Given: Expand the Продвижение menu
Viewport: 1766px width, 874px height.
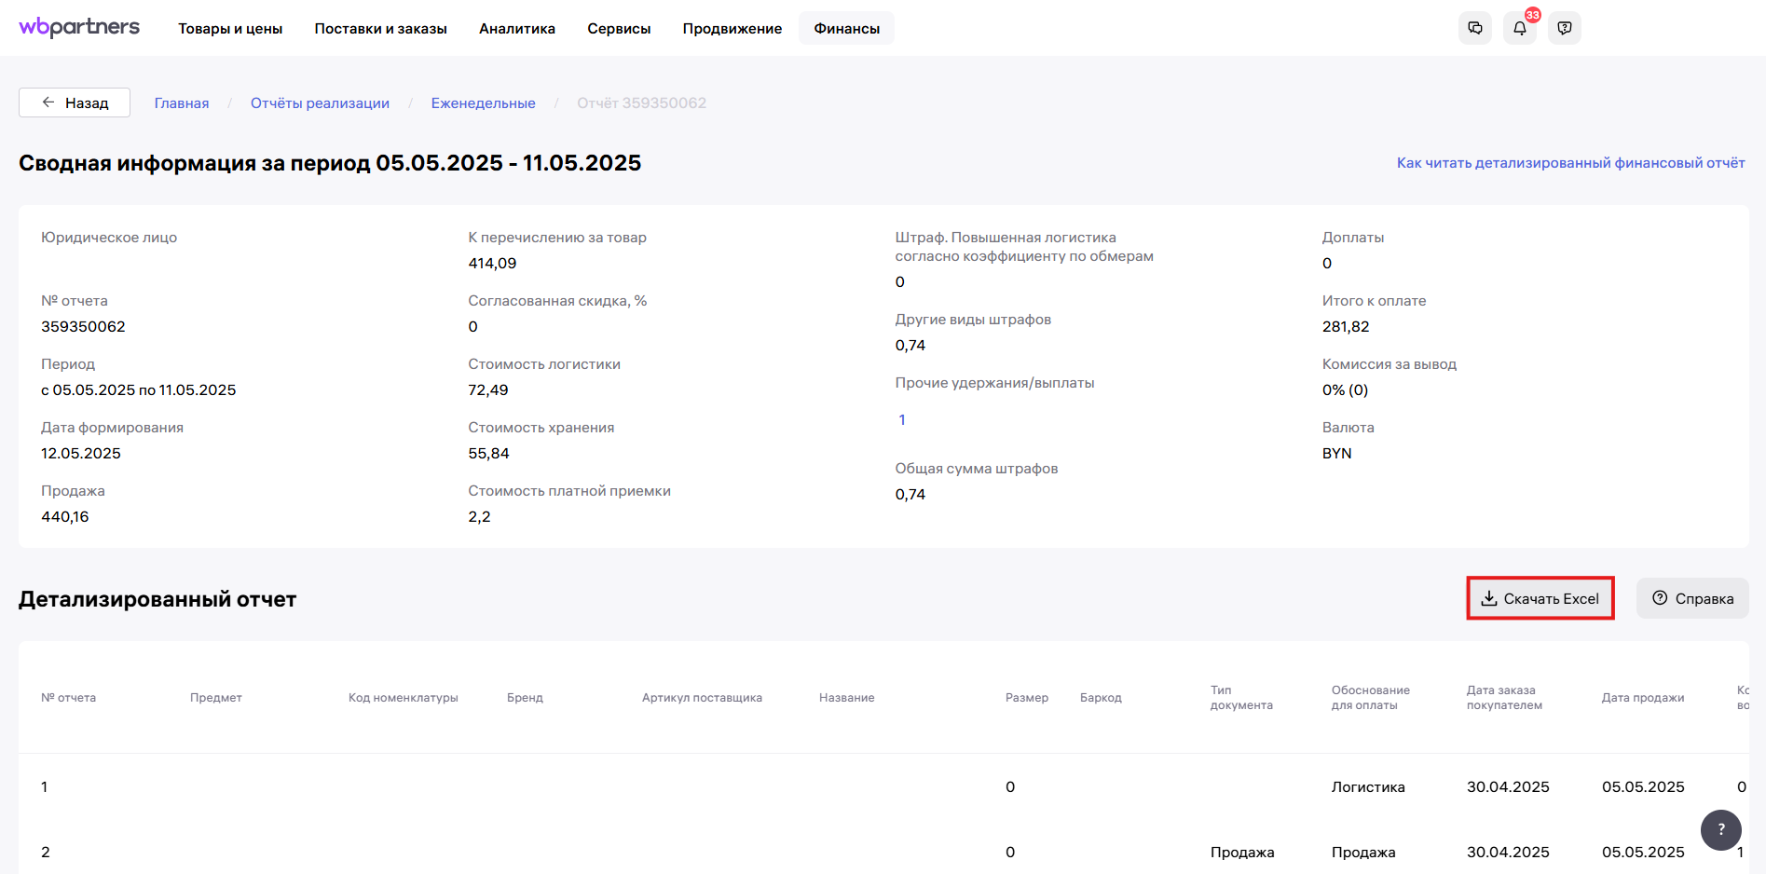Looking at the screenshot, I should [x=732, y=29].
